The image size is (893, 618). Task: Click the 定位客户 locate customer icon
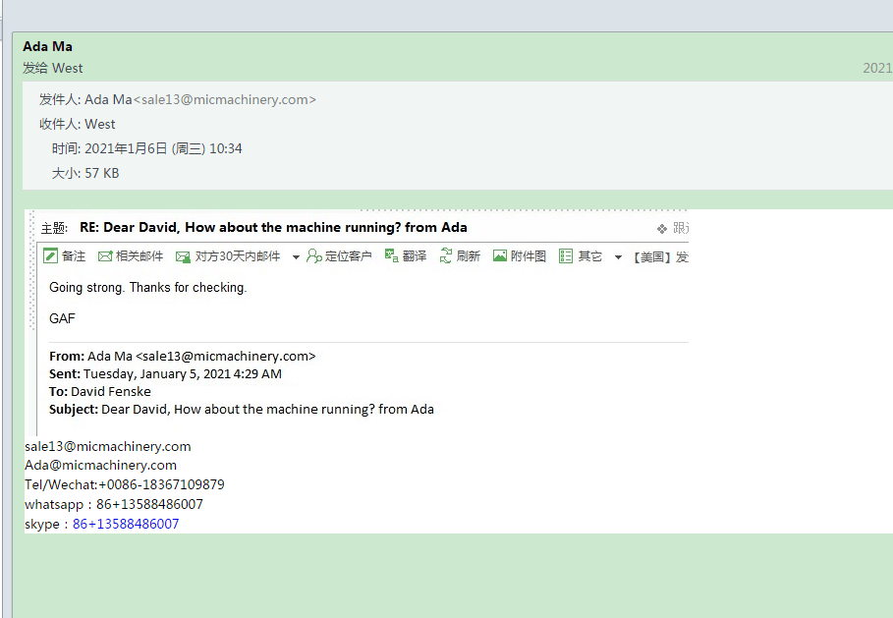pos(314,256)
